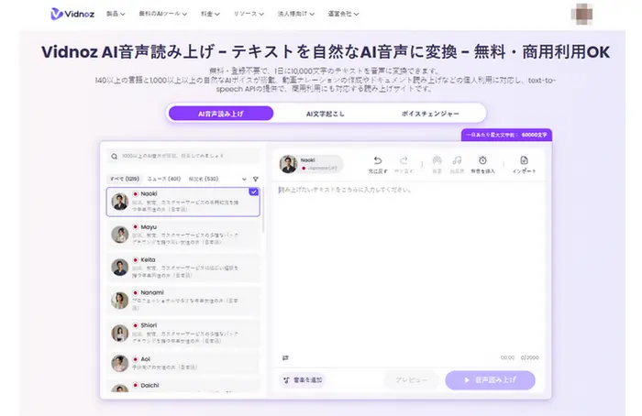The image size is (642, 416).
Task: Select the Keita voice
Action: [183, 268]
